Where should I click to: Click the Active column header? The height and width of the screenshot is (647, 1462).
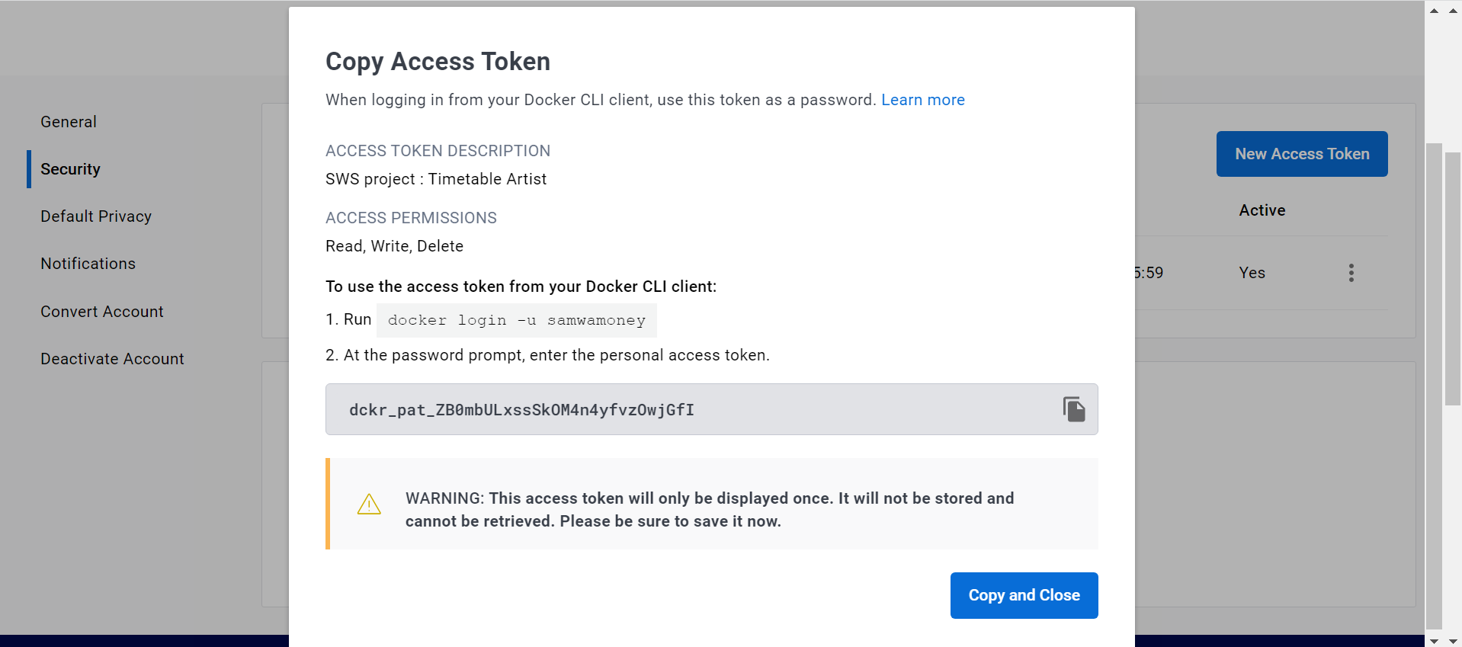pyautogui.click(x=1262, y=210)
